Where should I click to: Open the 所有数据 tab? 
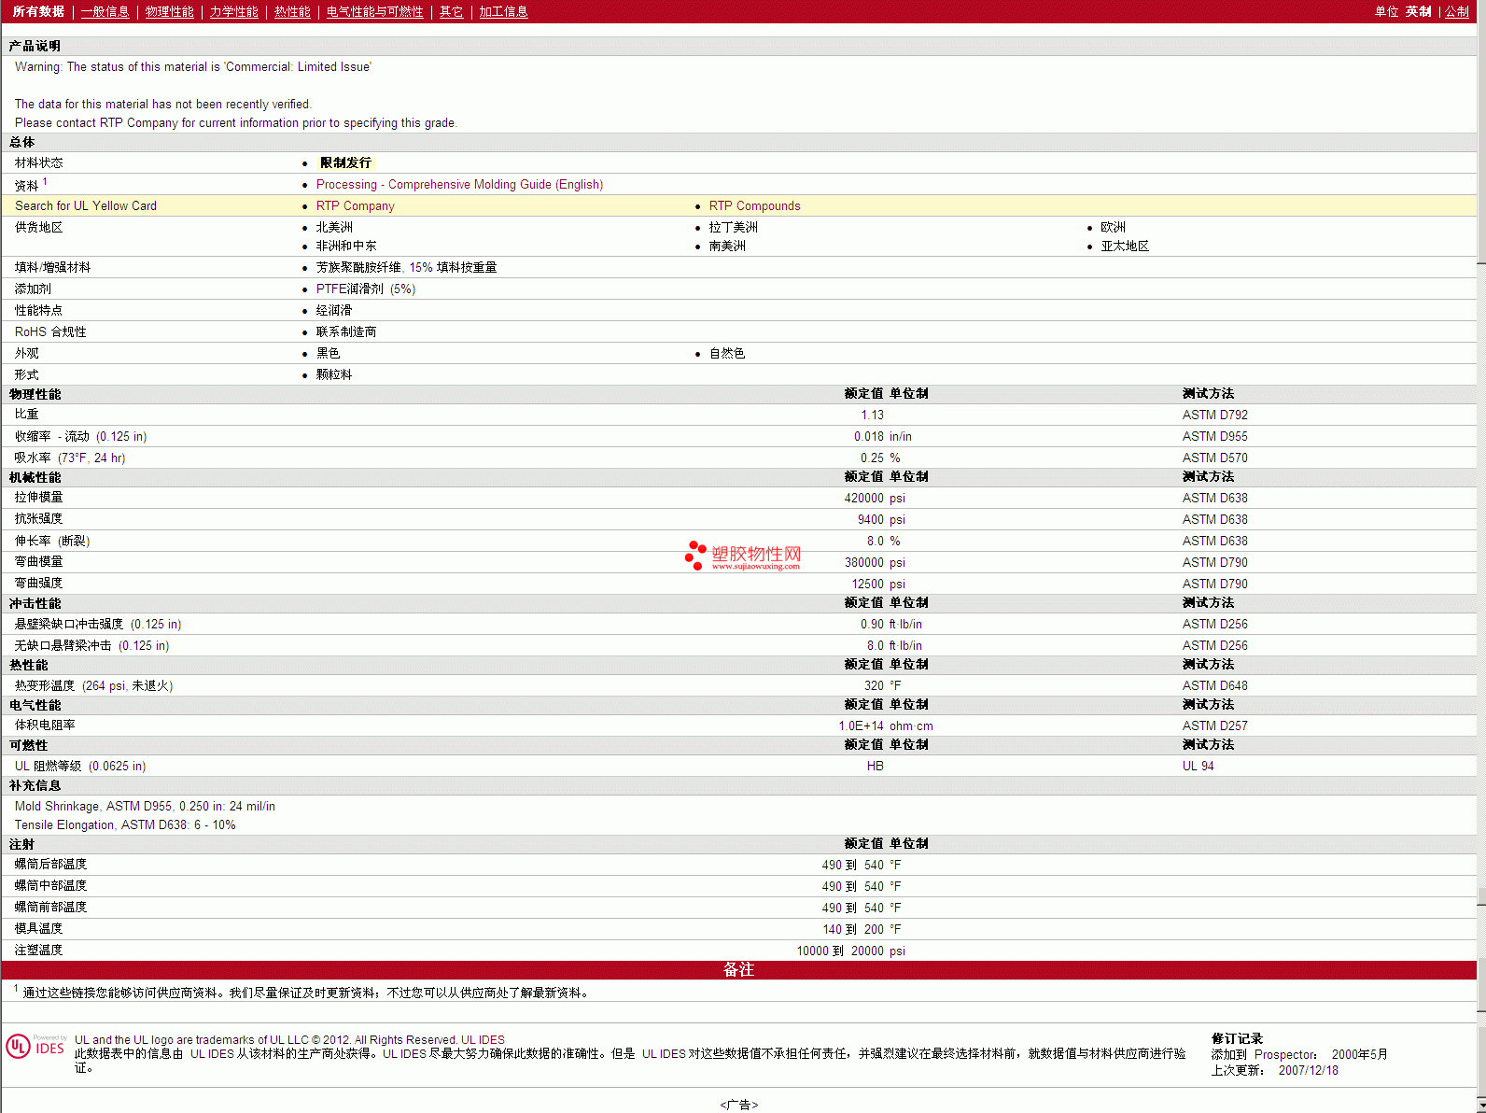pyautogui.click(x=38, y=12)
